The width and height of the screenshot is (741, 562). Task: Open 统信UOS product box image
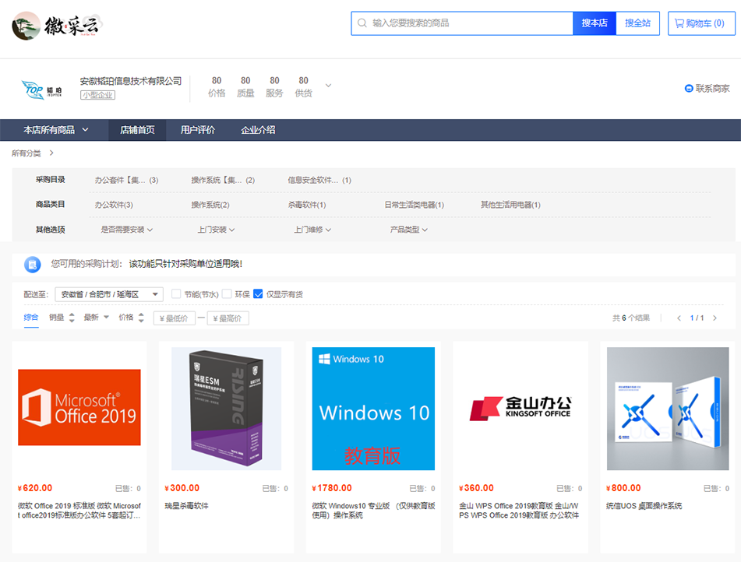click(x=668, y=409)
